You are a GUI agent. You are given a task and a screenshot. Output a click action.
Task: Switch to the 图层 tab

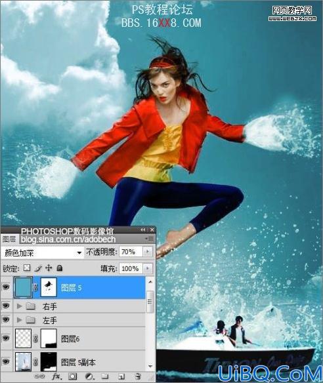[x=9, y=239]
